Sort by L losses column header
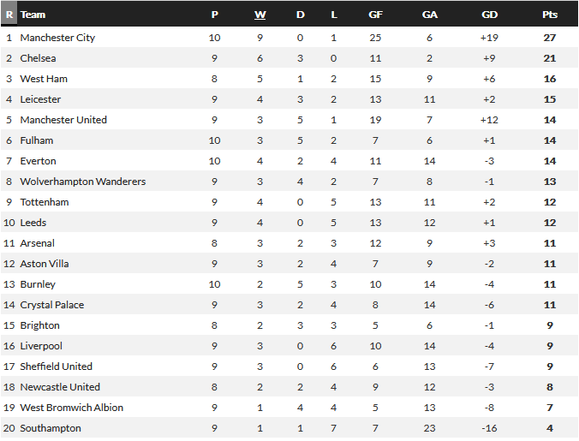Image resolution: width=579 pixels, height=441 pixels. click(334, 15)
